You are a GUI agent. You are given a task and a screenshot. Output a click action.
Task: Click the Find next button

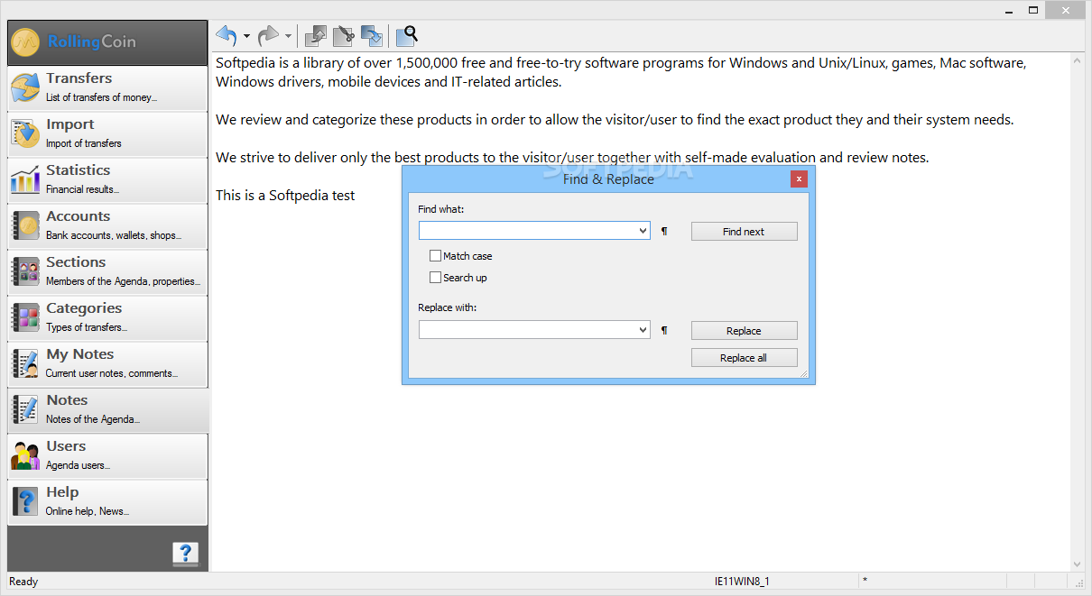pos(745,232)
